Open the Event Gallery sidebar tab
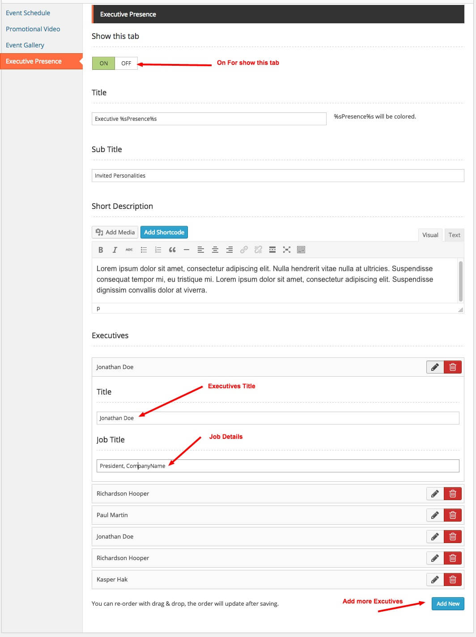 point(25,45)
